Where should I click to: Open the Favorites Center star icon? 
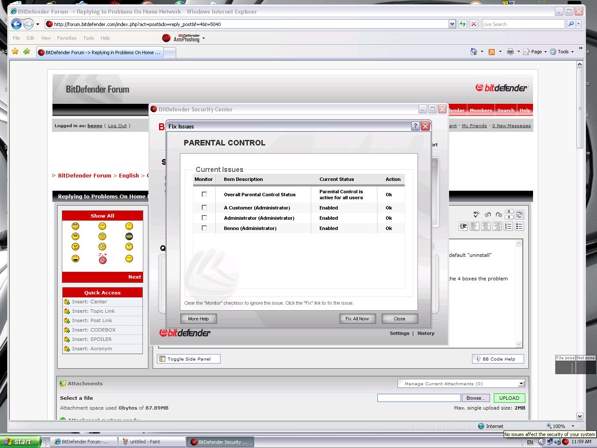click(x=15, y=52)
